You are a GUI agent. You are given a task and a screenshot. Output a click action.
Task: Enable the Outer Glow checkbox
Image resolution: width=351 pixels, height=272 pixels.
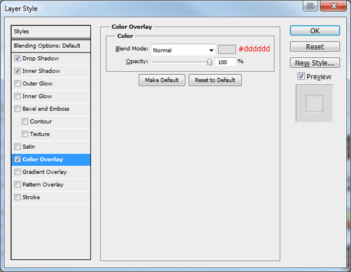click(18, 83)
